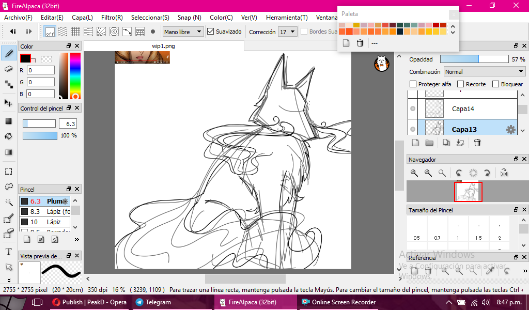Expand more options in the Referencia panel
The height and width of the screenshot is (310, 529).
525,271
